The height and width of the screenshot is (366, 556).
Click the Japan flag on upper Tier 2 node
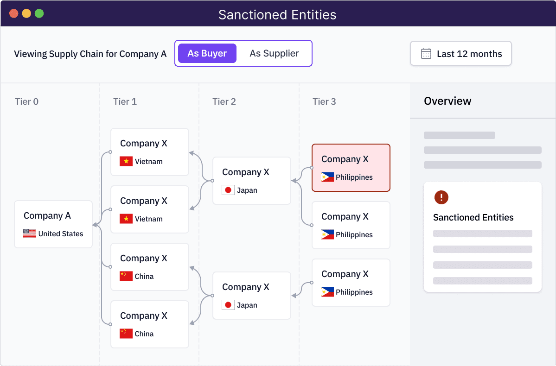228,190
